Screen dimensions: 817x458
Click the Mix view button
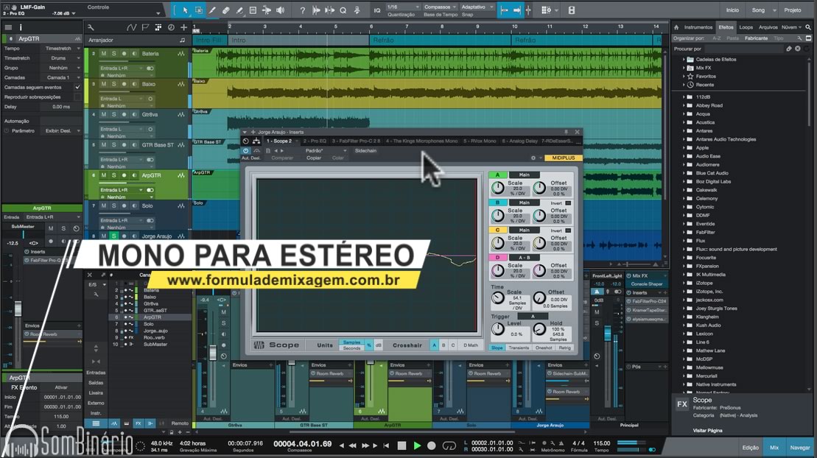coord(774,448)
